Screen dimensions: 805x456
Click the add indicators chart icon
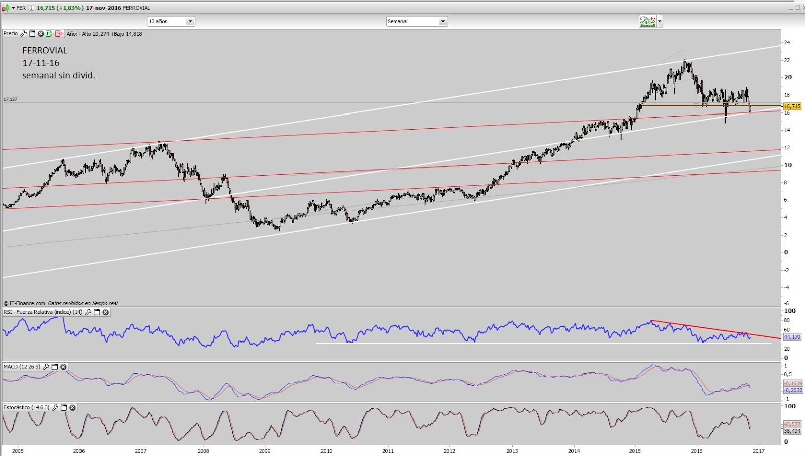648,21
